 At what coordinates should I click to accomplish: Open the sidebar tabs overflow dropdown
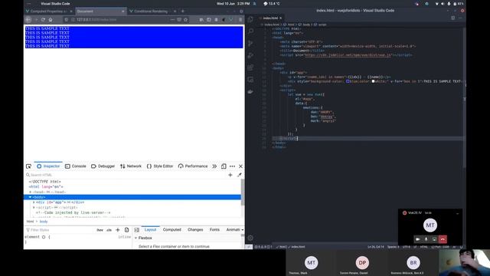[x=243, y=230]
